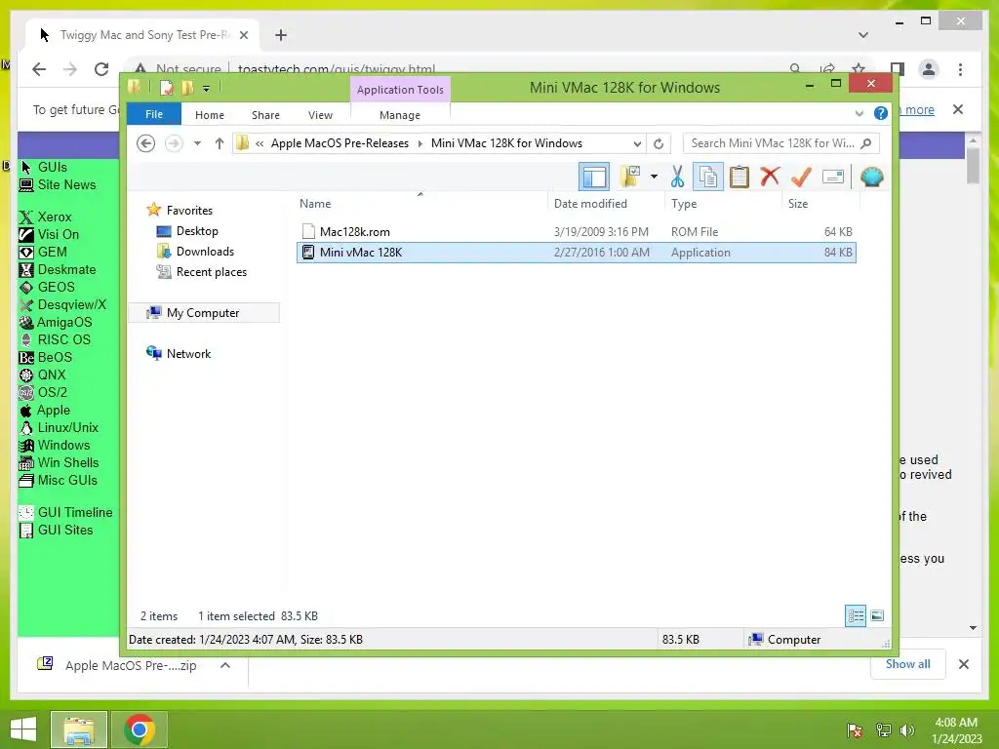999x749 pixels.
Task: Switch to the Share ribbon tab
Action: (x=265, y=115)
